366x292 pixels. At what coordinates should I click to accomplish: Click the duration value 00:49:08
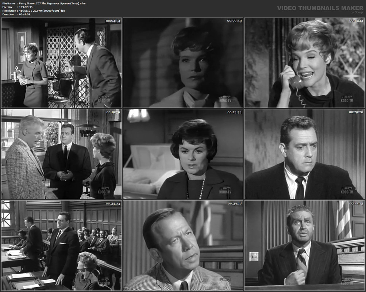click(x=24, y=15)
